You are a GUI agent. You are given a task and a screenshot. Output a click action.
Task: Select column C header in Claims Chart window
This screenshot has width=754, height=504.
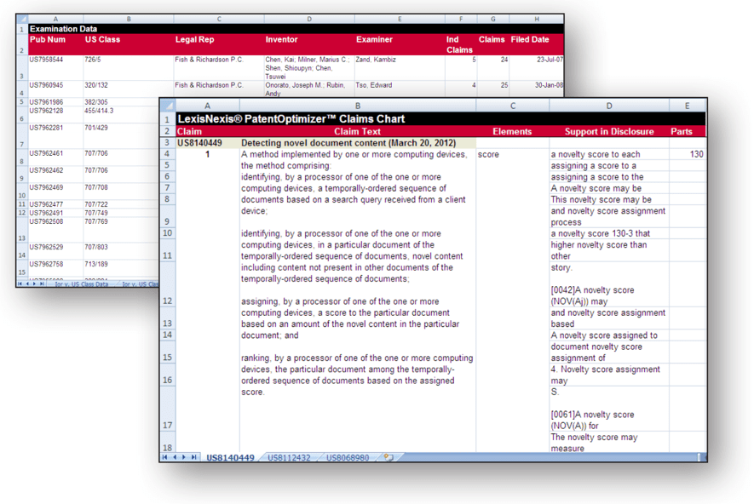(513, 106)
